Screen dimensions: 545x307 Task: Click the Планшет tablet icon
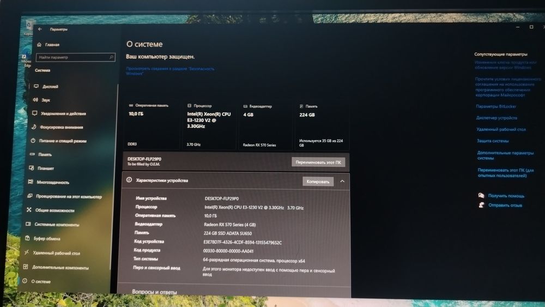pos(31,168)
